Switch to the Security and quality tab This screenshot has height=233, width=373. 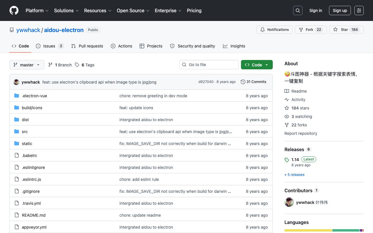click(193, 46)
